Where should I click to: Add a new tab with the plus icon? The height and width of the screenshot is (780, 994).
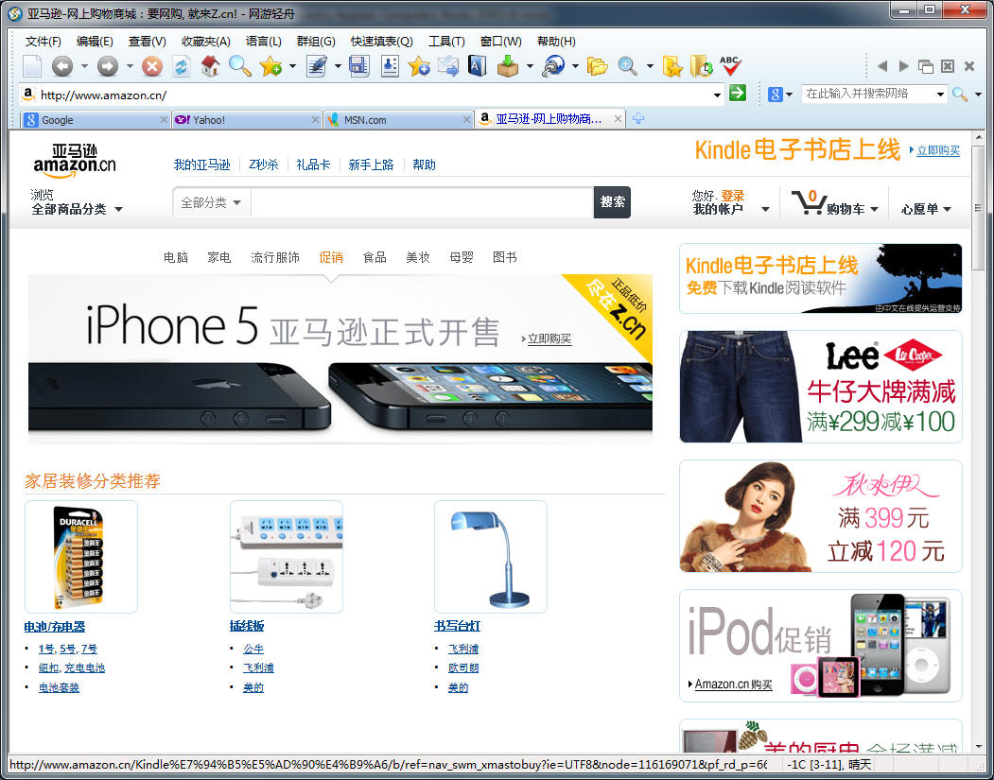(x=638, y=118)
